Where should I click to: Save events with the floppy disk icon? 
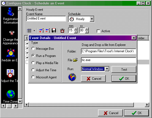click(54, 31)
